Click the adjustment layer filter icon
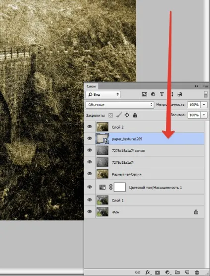 (x=153, y=94)
